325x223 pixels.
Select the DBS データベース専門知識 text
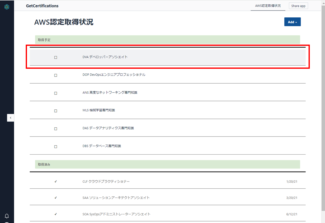[102, 146]
